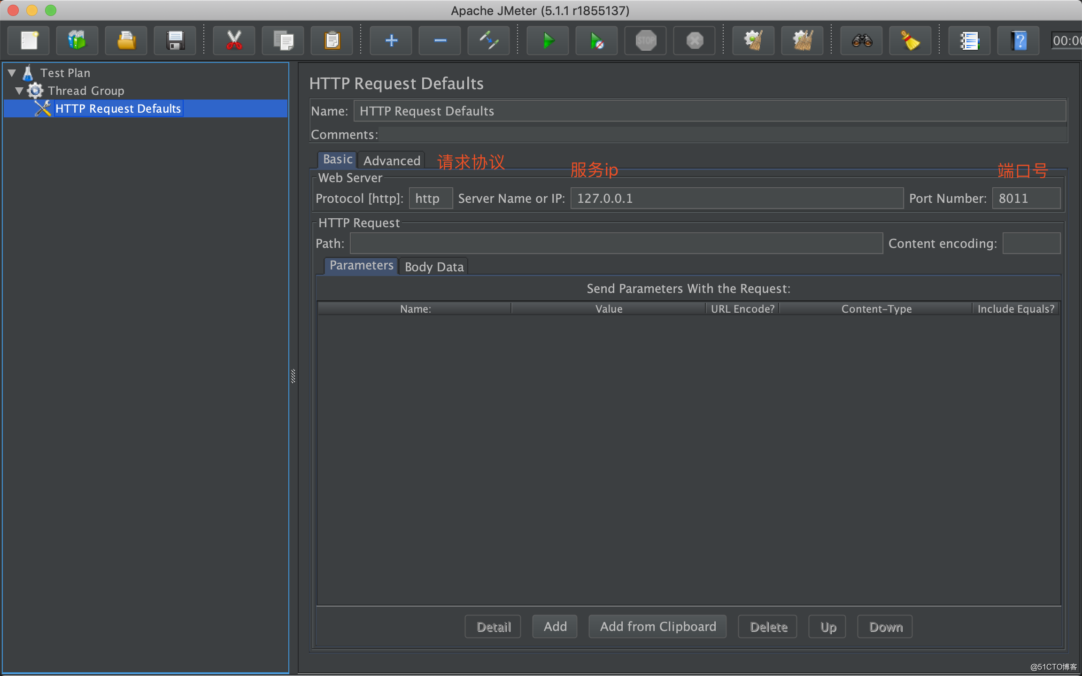Click the Add parameter button

(555, 627)
